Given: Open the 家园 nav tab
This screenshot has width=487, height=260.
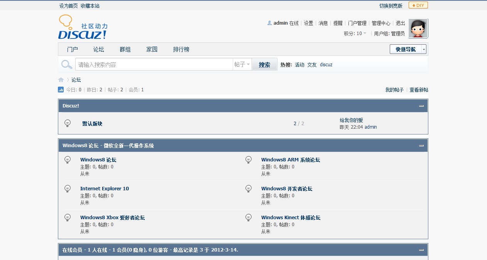Looking at the screenshot, I should [x=152, y=49].
